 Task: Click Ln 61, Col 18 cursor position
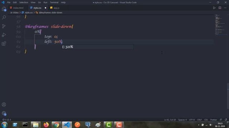pos(170,120)
